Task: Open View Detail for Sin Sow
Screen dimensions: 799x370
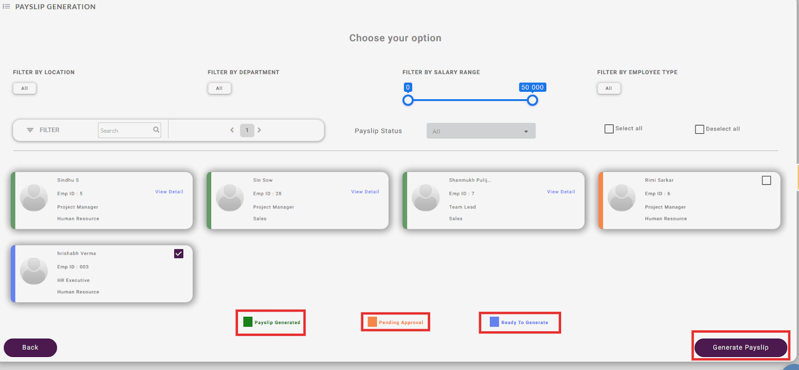Action: coord(365,192)
